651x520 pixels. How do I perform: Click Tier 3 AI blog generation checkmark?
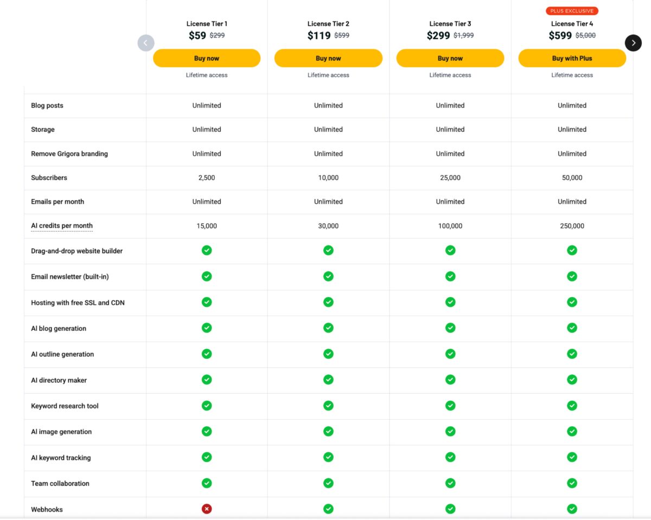(450, 328)
